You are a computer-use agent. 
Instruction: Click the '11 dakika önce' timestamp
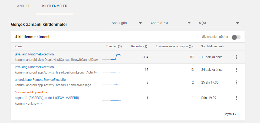pos(212,57)
